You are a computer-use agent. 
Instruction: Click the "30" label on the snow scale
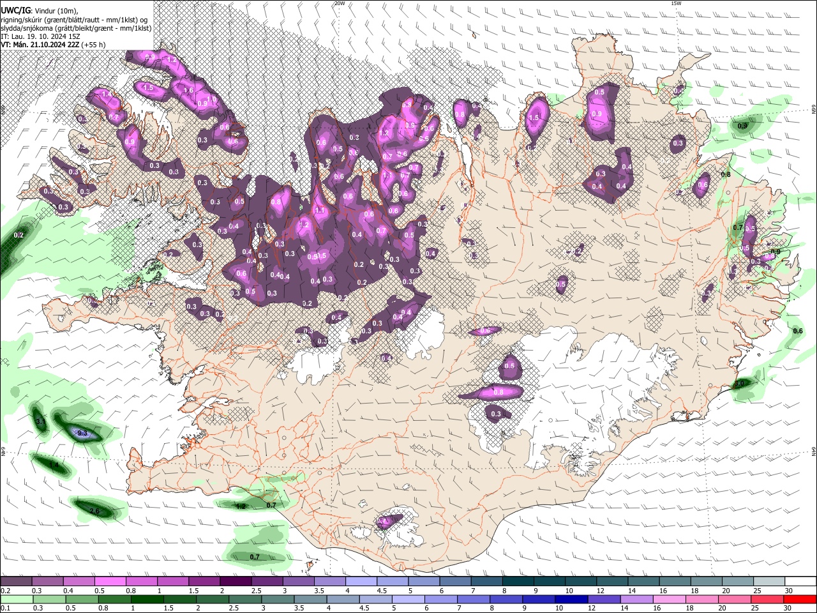[x=789, y=591]
